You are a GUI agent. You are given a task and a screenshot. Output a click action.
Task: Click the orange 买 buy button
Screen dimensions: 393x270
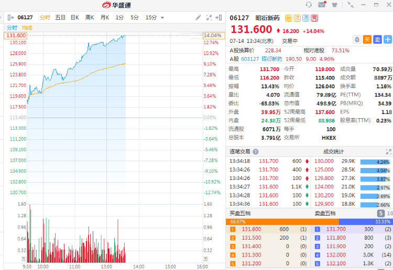pyautogui.click(x=367, y=39)
